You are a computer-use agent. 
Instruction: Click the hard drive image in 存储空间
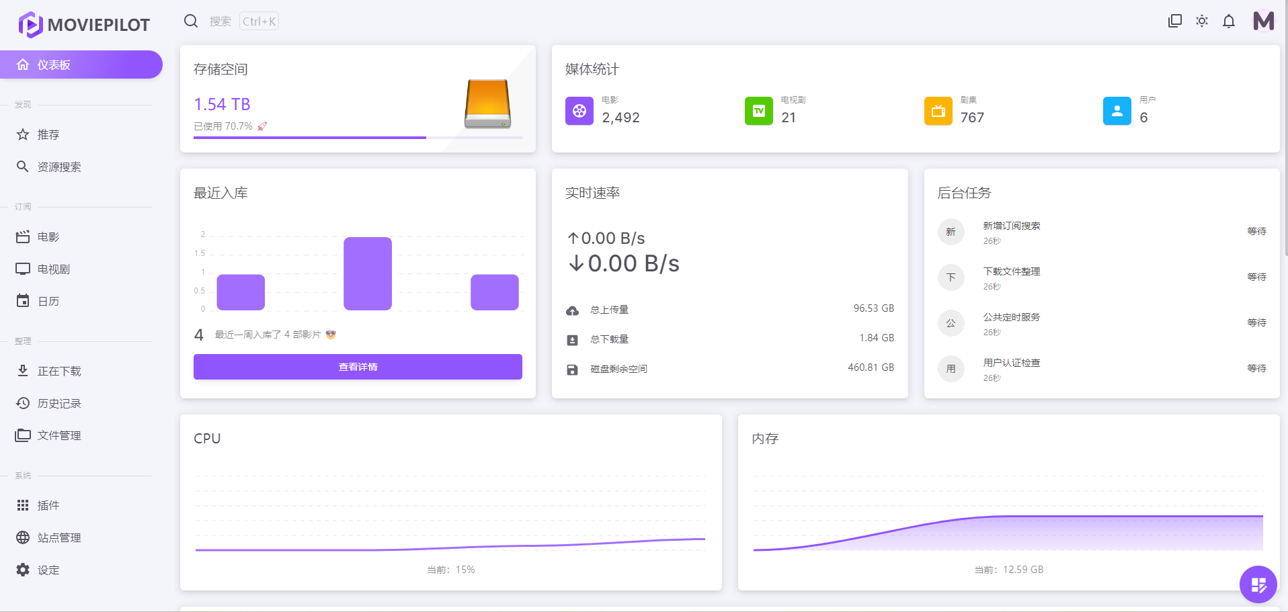point(488,104)
